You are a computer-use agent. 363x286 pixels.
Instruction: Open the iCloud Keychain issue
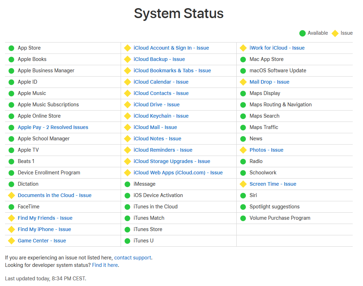tap(161, 116)
